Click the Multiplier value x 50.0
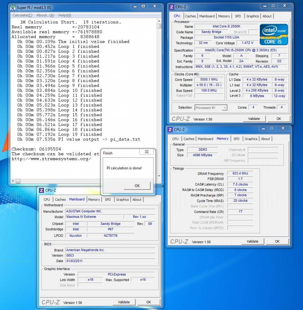Screen dimensions: 303x310 tap(209, 85)
